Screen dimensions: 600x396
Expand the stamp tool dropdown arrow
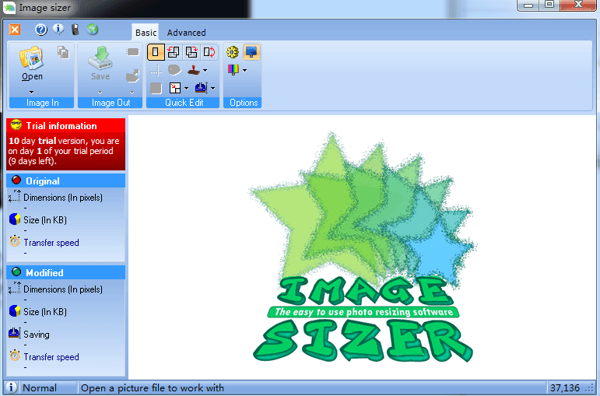pos(205,70)
